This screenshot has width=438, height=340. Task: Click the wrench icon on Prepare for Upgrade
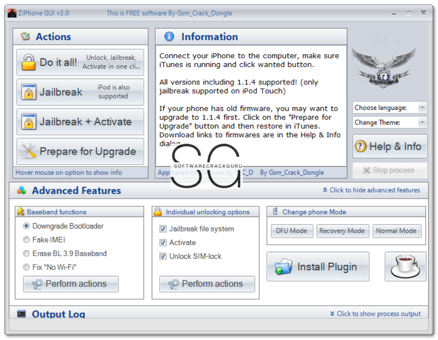pos(29,151)
